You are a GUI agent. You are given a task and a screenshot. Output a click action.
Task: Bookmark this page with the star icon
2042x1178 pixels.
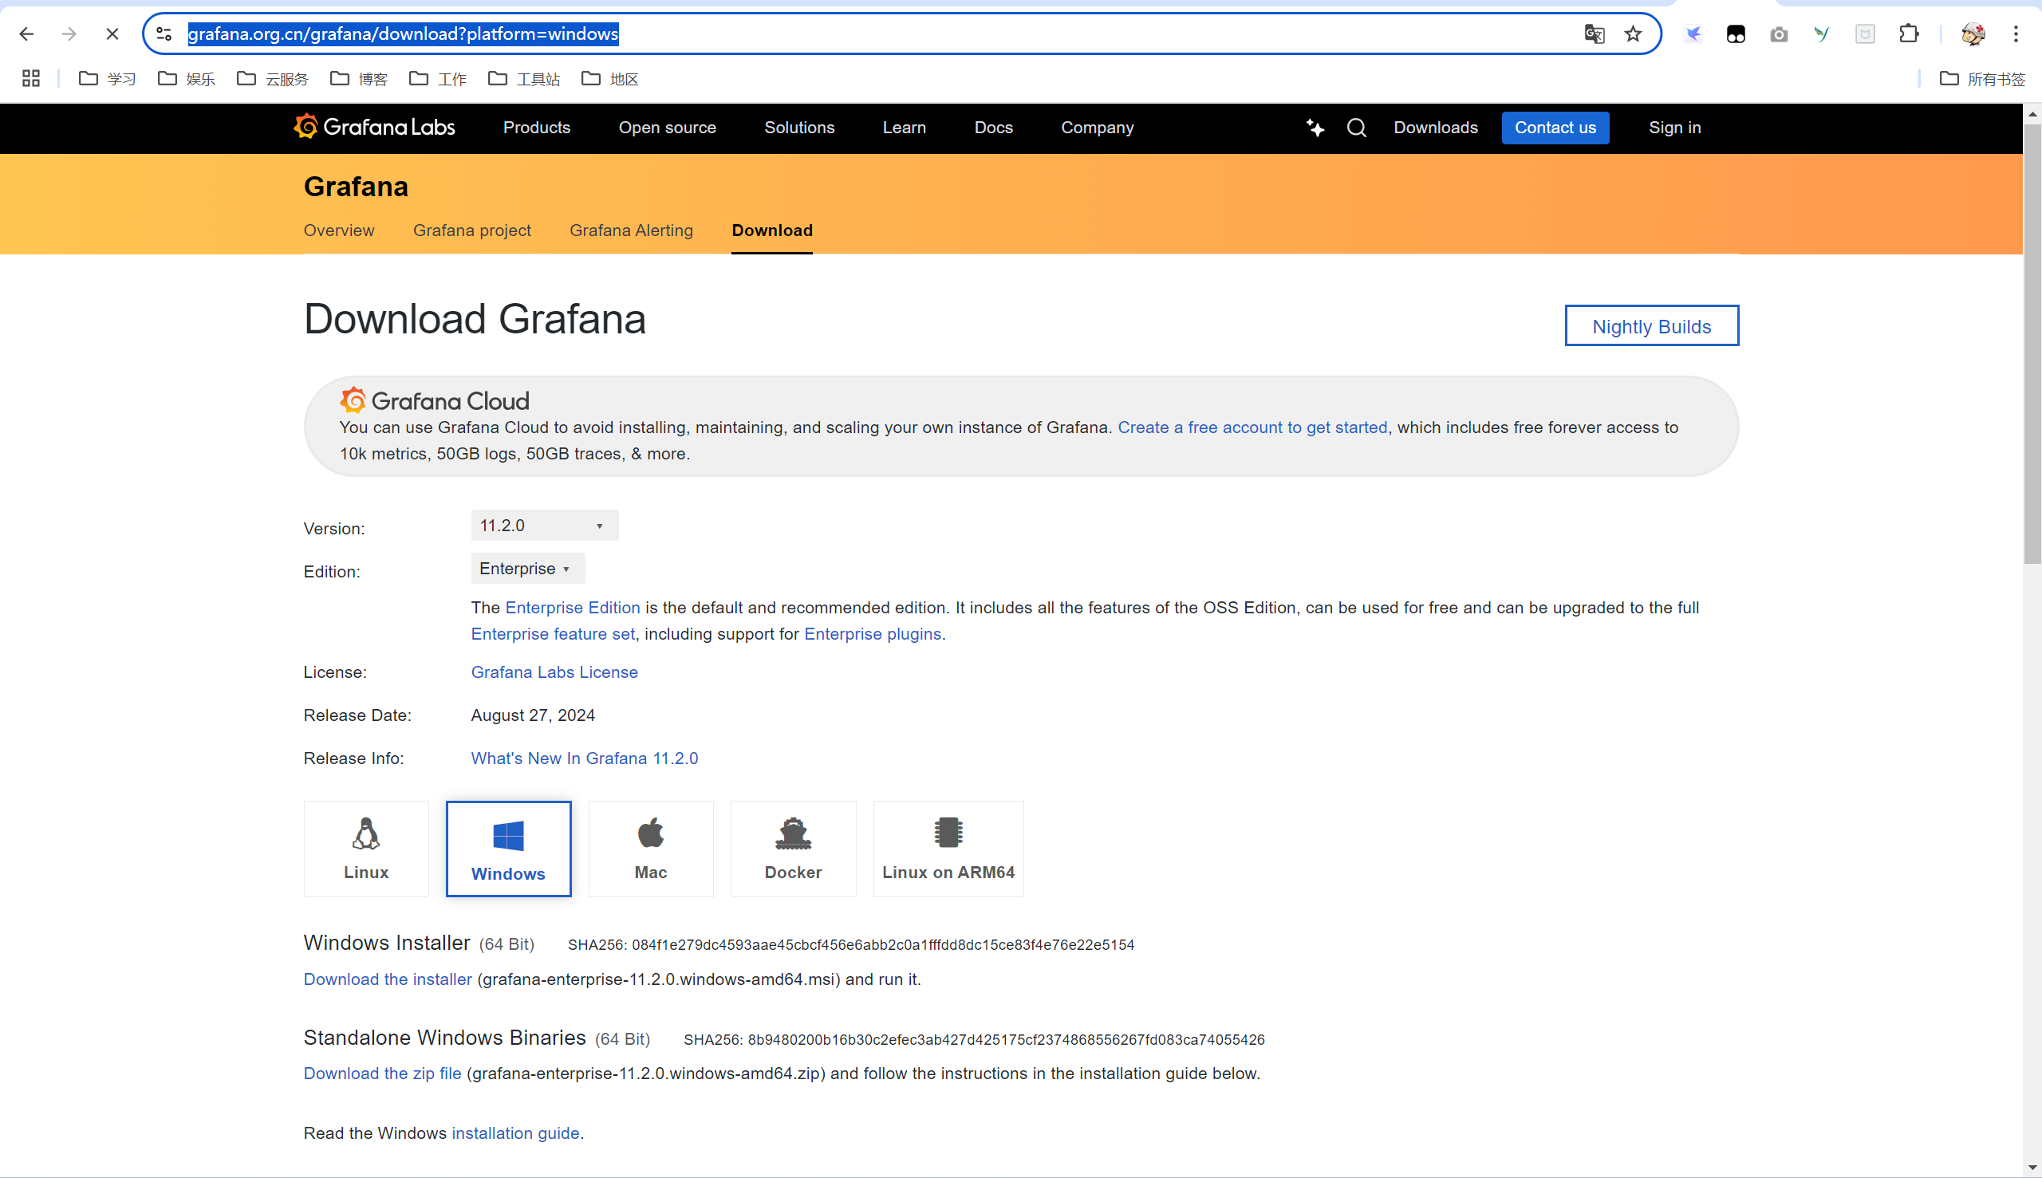pyautogui.click(x=1633, y=34)
